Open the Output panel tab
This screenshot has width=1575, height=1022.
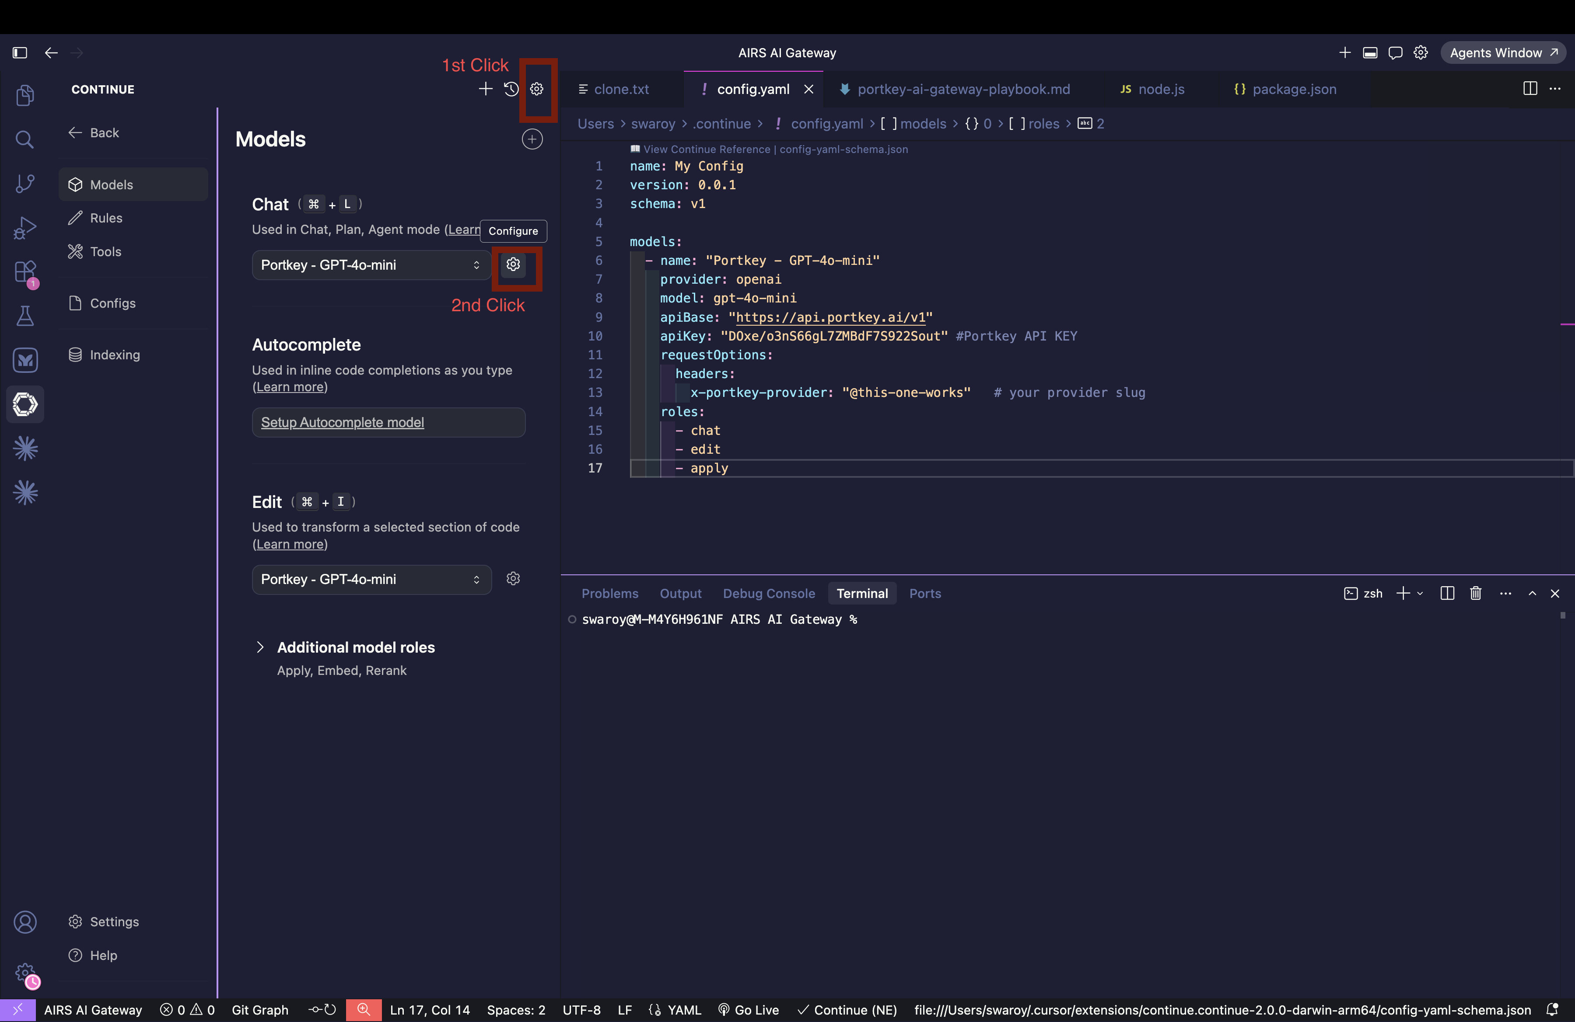[680, 593]
